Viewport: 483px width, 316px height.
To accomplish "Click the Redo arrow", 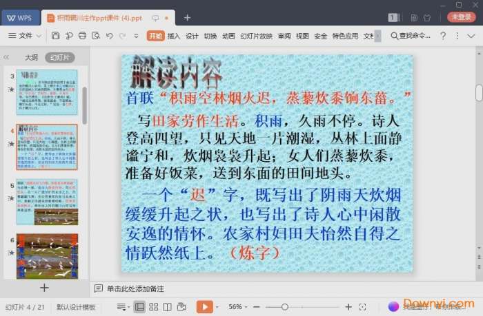I will (x=122, y=36).
